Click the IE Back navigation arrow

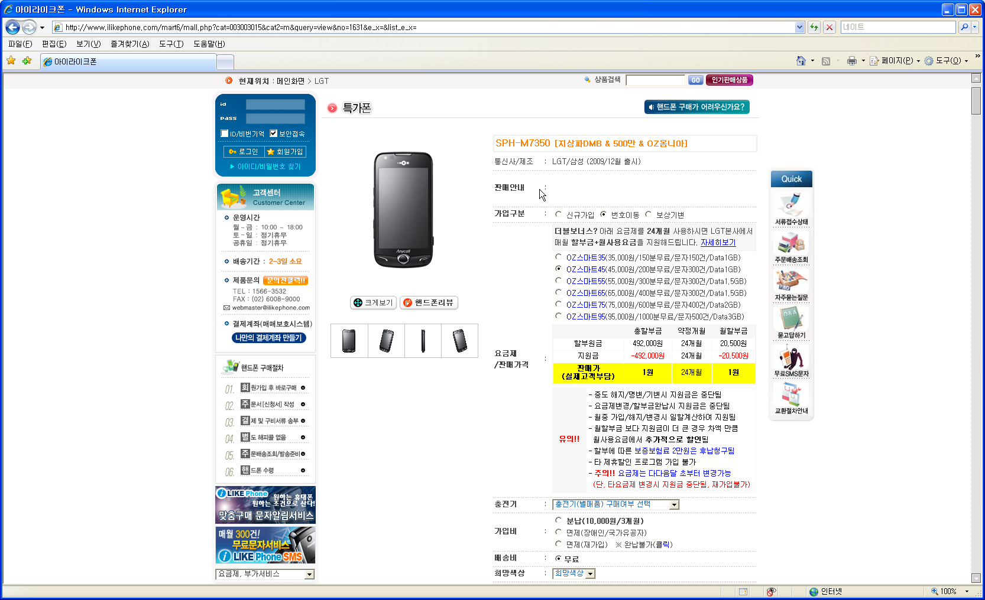coord(12,27)
